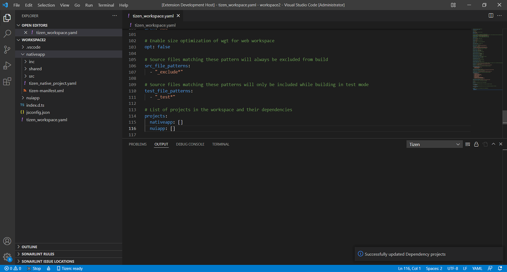Maximize the panel with the chevron toggle
Viewport: 507px width, 272px height.
pyautogui.click(x=493, y=144)
